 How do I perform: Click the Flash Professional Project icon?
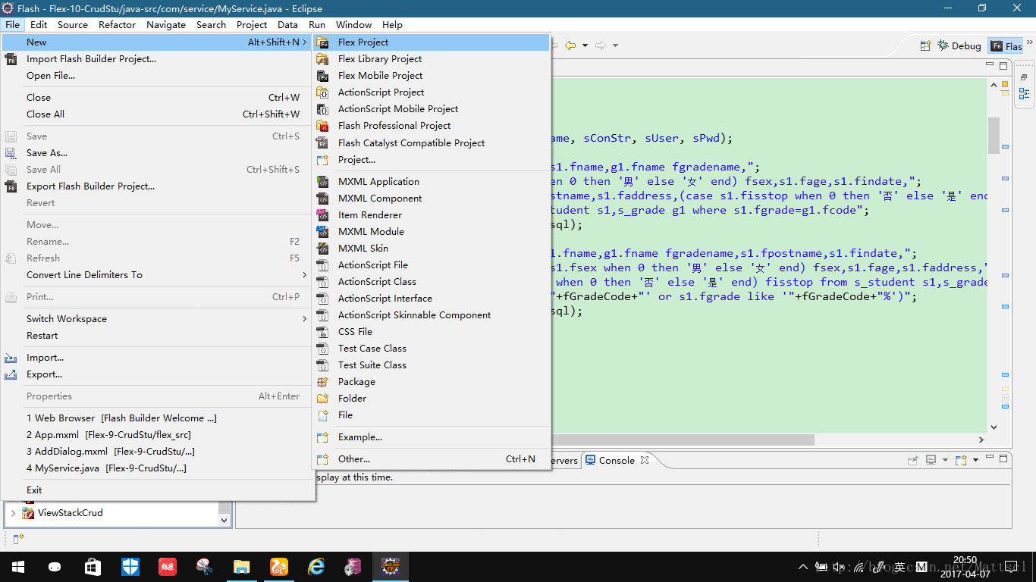coord(323,126)
